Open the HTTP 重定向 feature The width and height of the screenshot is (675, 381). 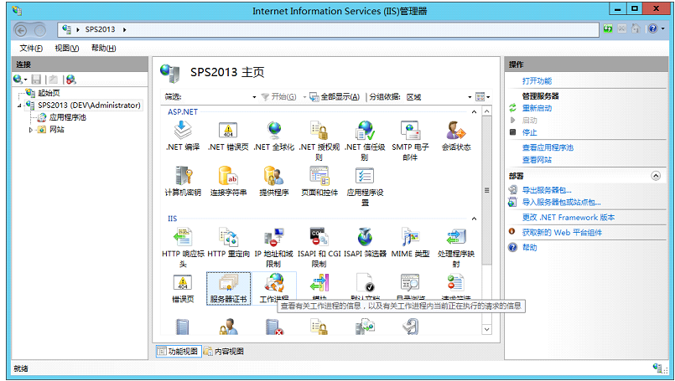point(228,242)
